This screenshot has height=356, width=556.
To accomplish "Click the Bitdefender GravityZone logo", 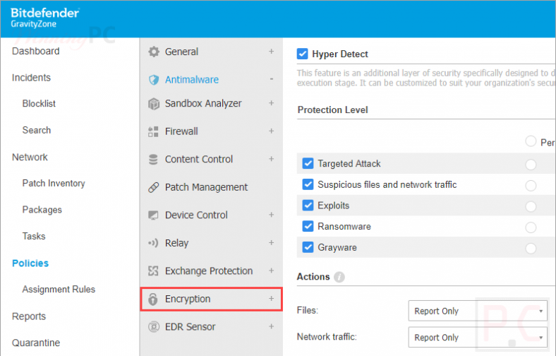I will point(45,18).
